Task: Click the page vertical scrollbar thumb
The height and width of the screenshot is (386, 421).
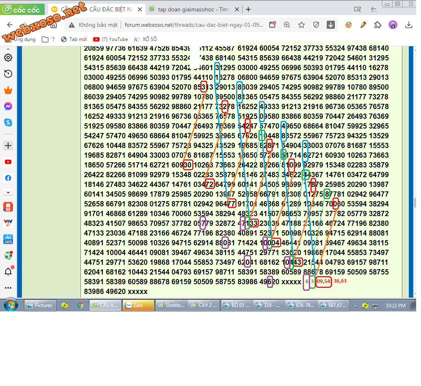Action: point(414,202)
